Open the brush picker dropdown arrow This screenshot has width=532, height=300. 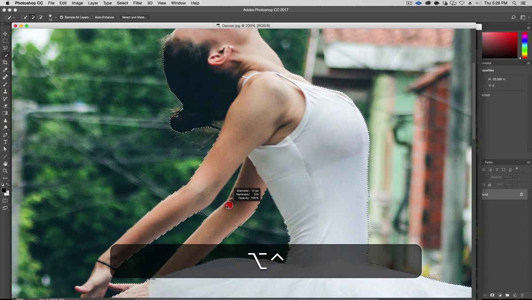pyautogui.click(x=55, y=17)
